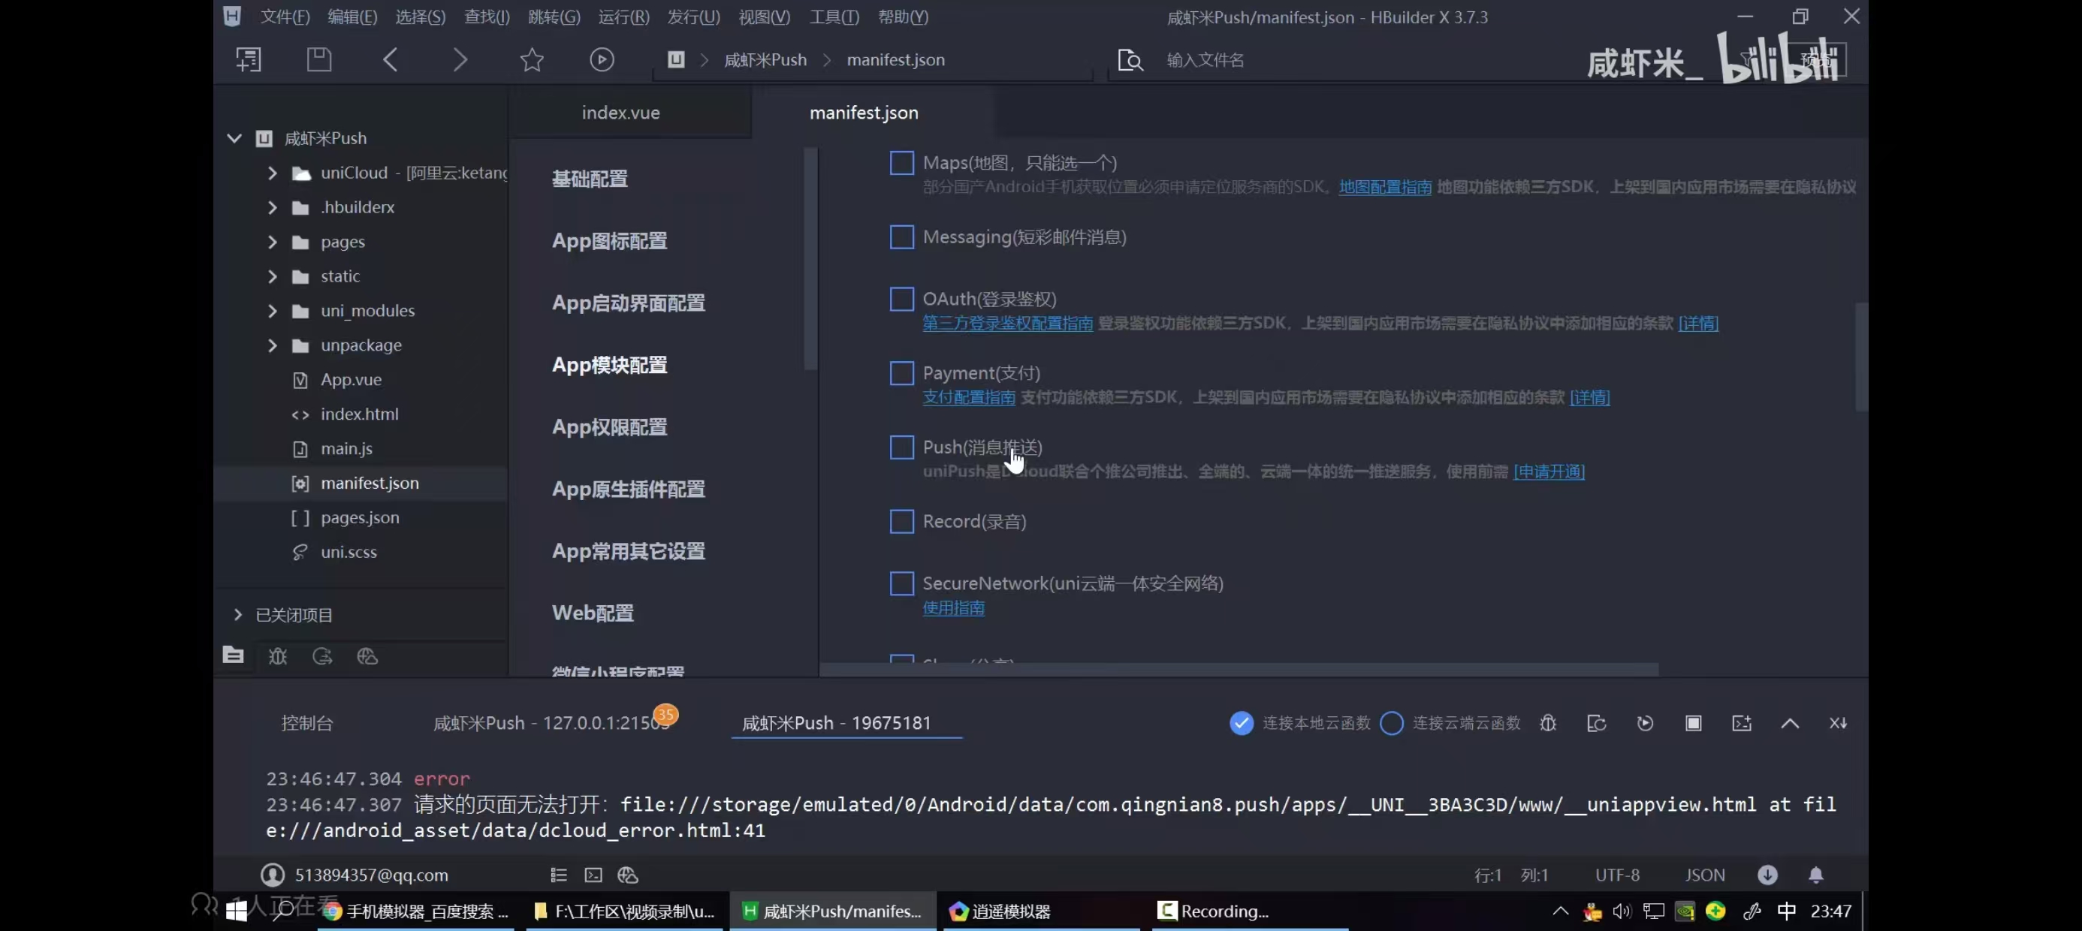The image size is (2082, 931).
Task: Click the file search magnifier icon
Action: click(x=1130, y=61)
